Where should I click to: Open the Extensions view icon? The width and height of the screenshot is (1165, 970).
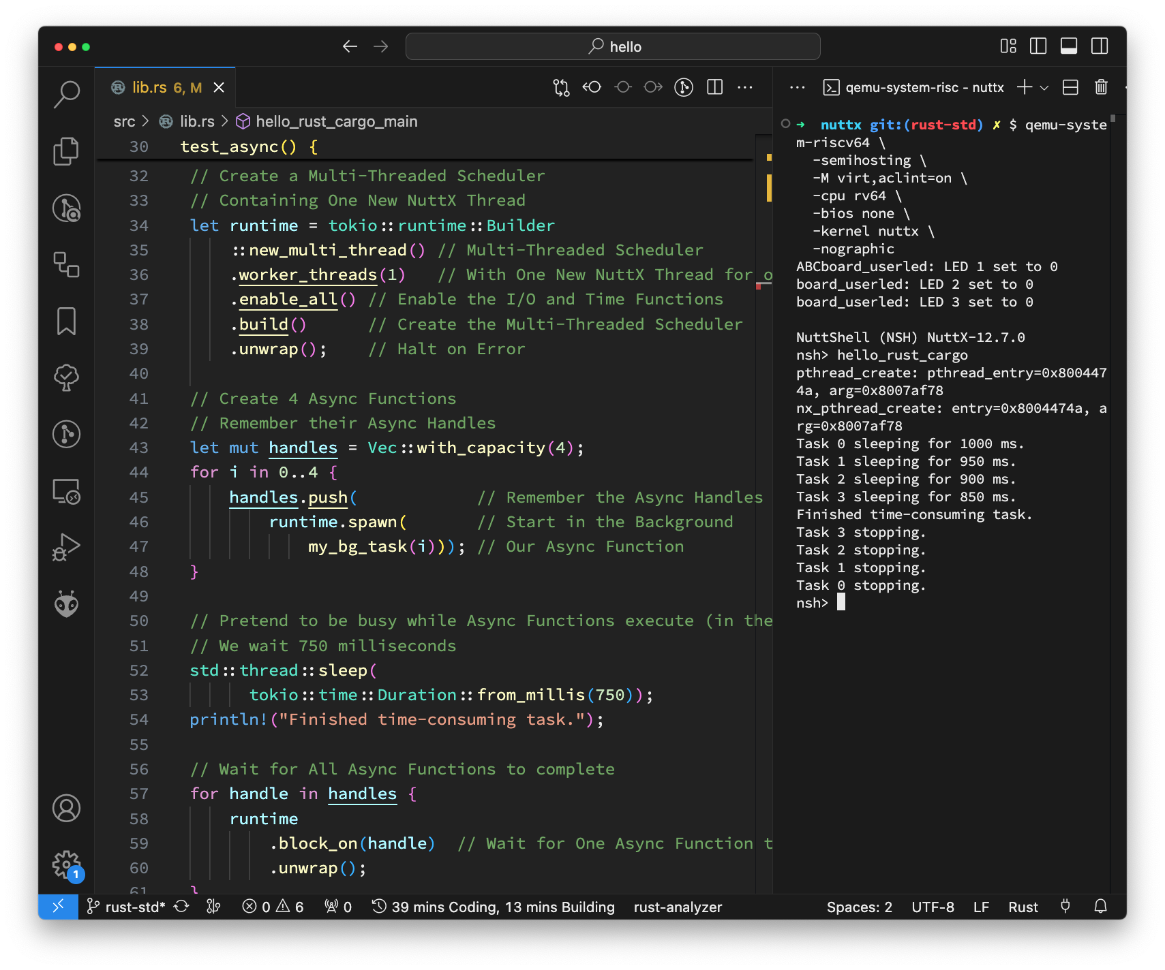click(x=66, y=264)
